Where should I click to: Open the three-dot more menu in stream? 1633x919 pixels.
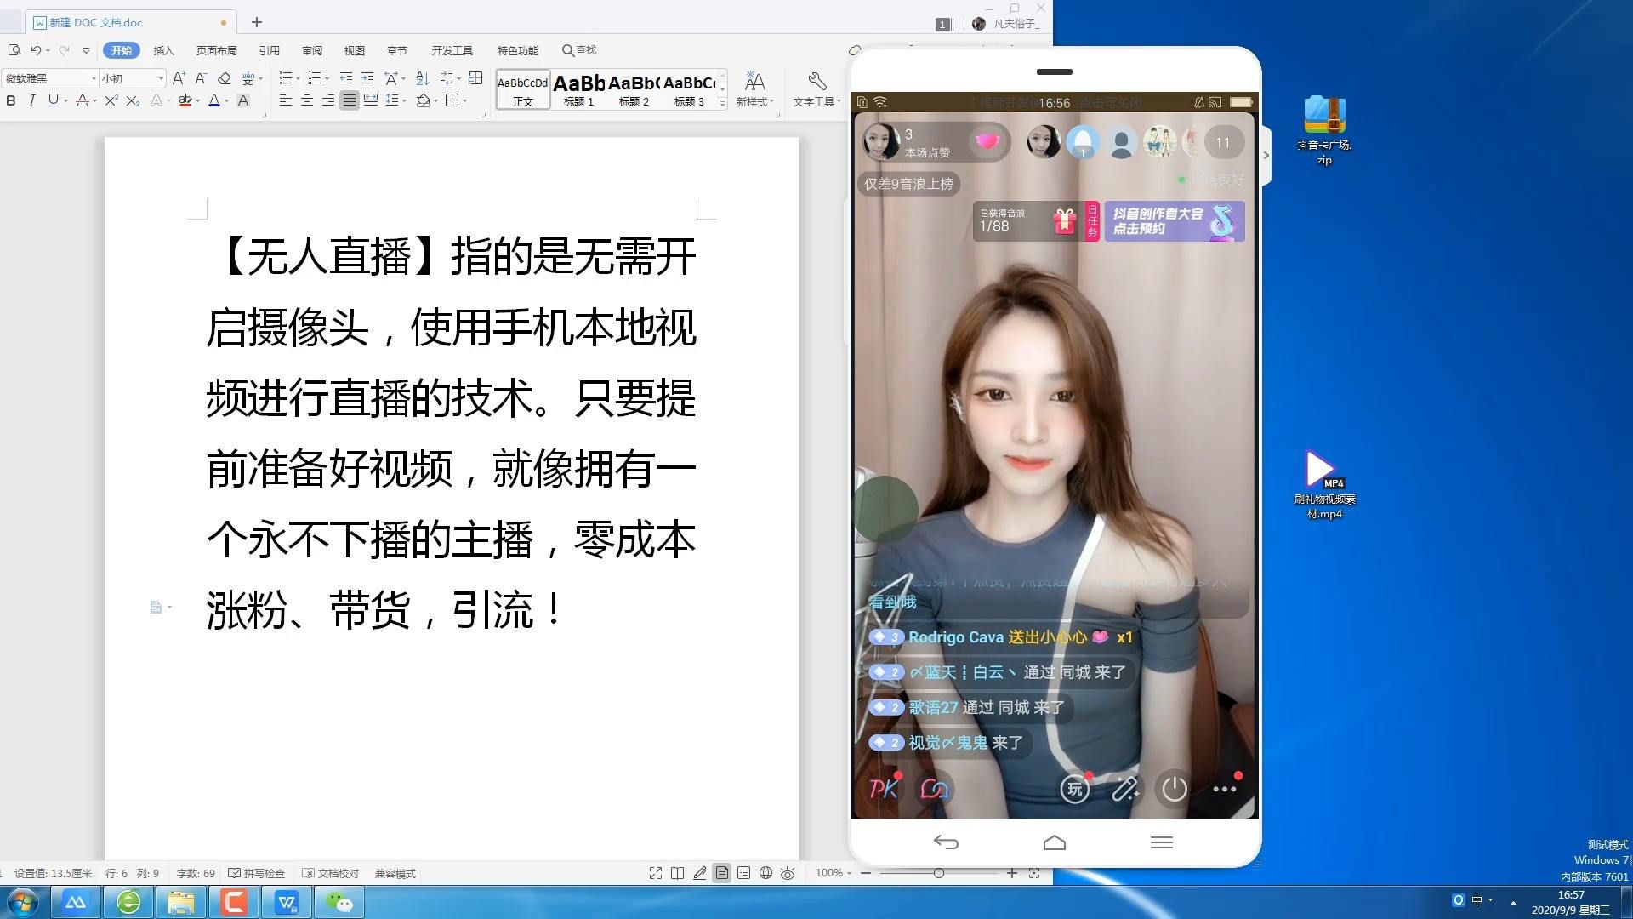(x=1225, y=789)
